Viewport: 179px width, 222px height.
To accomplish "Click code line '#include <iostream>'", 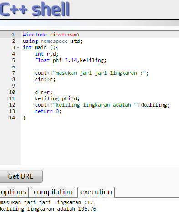I will click(x=51, y=35).
